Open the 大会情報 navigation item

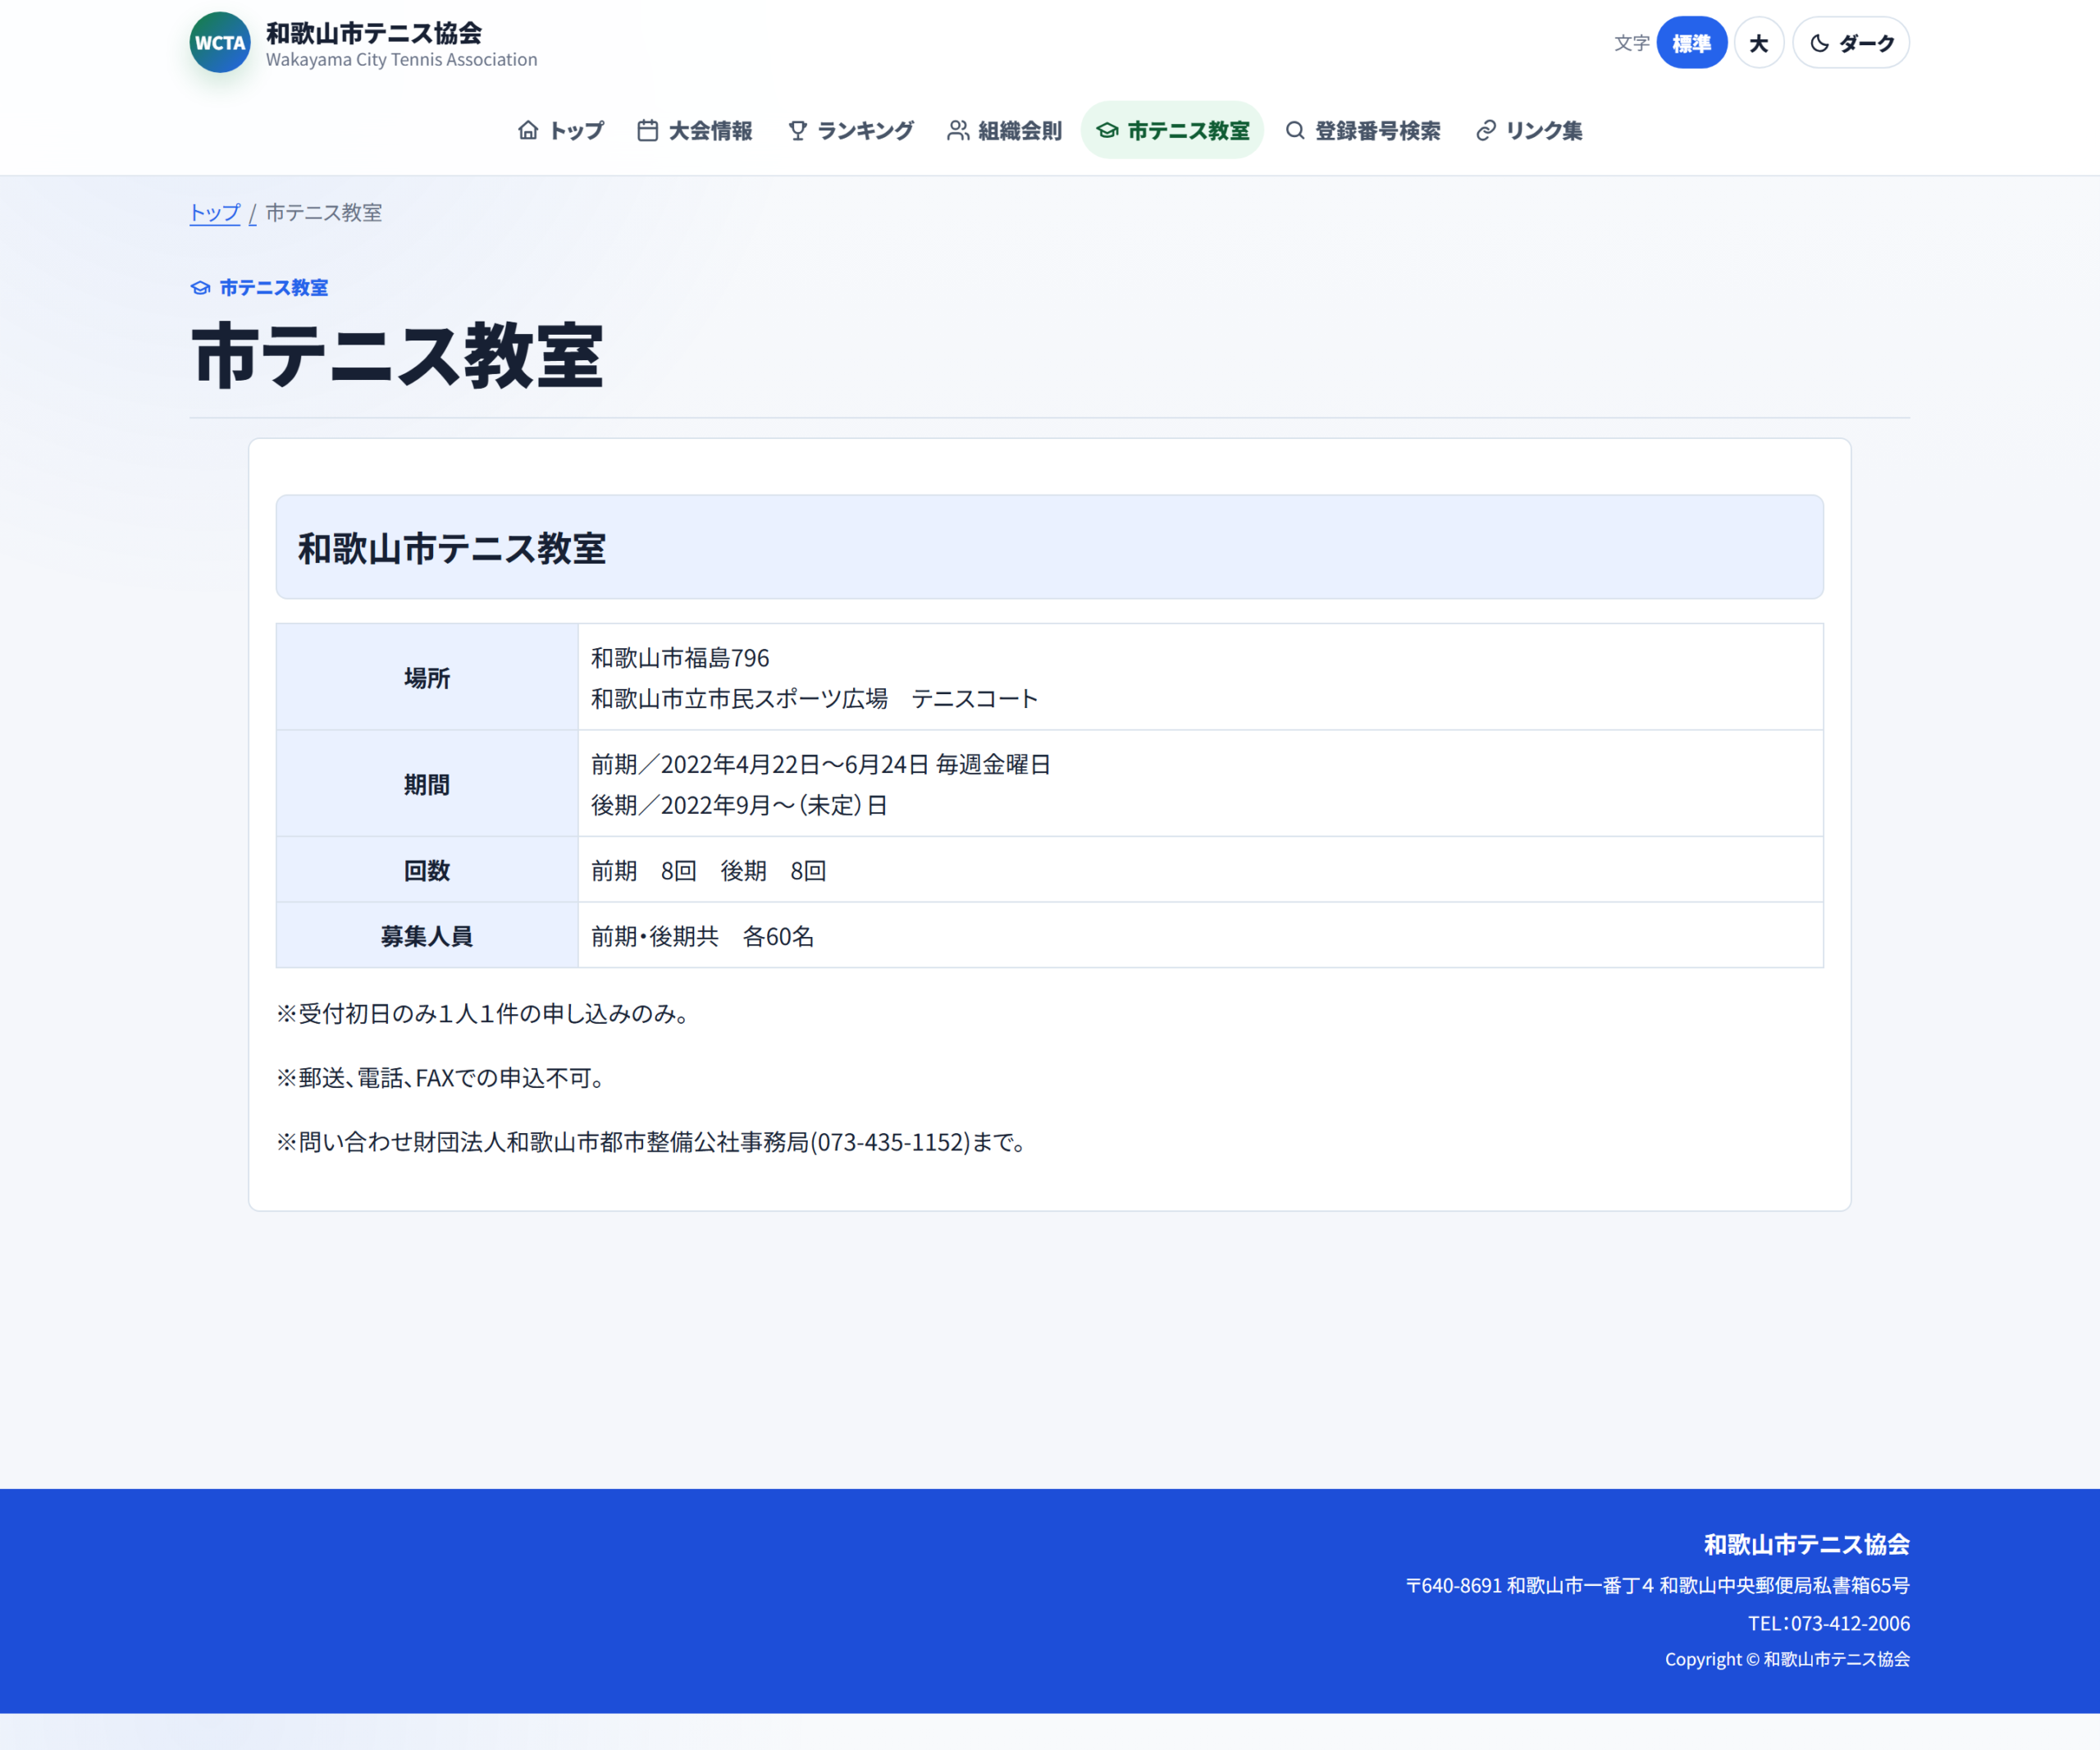(x=695, y=130)
